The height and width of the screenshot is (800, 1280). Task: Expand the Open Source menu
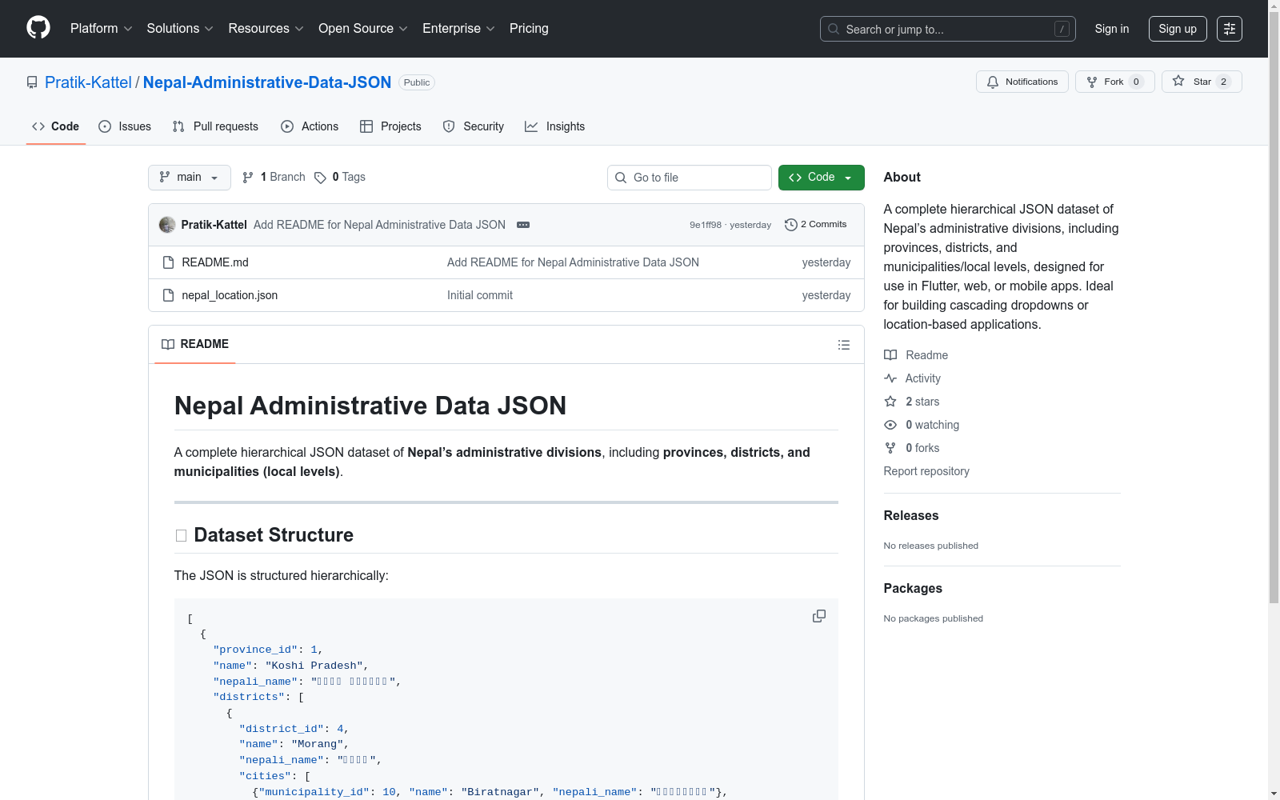(363, 29)
